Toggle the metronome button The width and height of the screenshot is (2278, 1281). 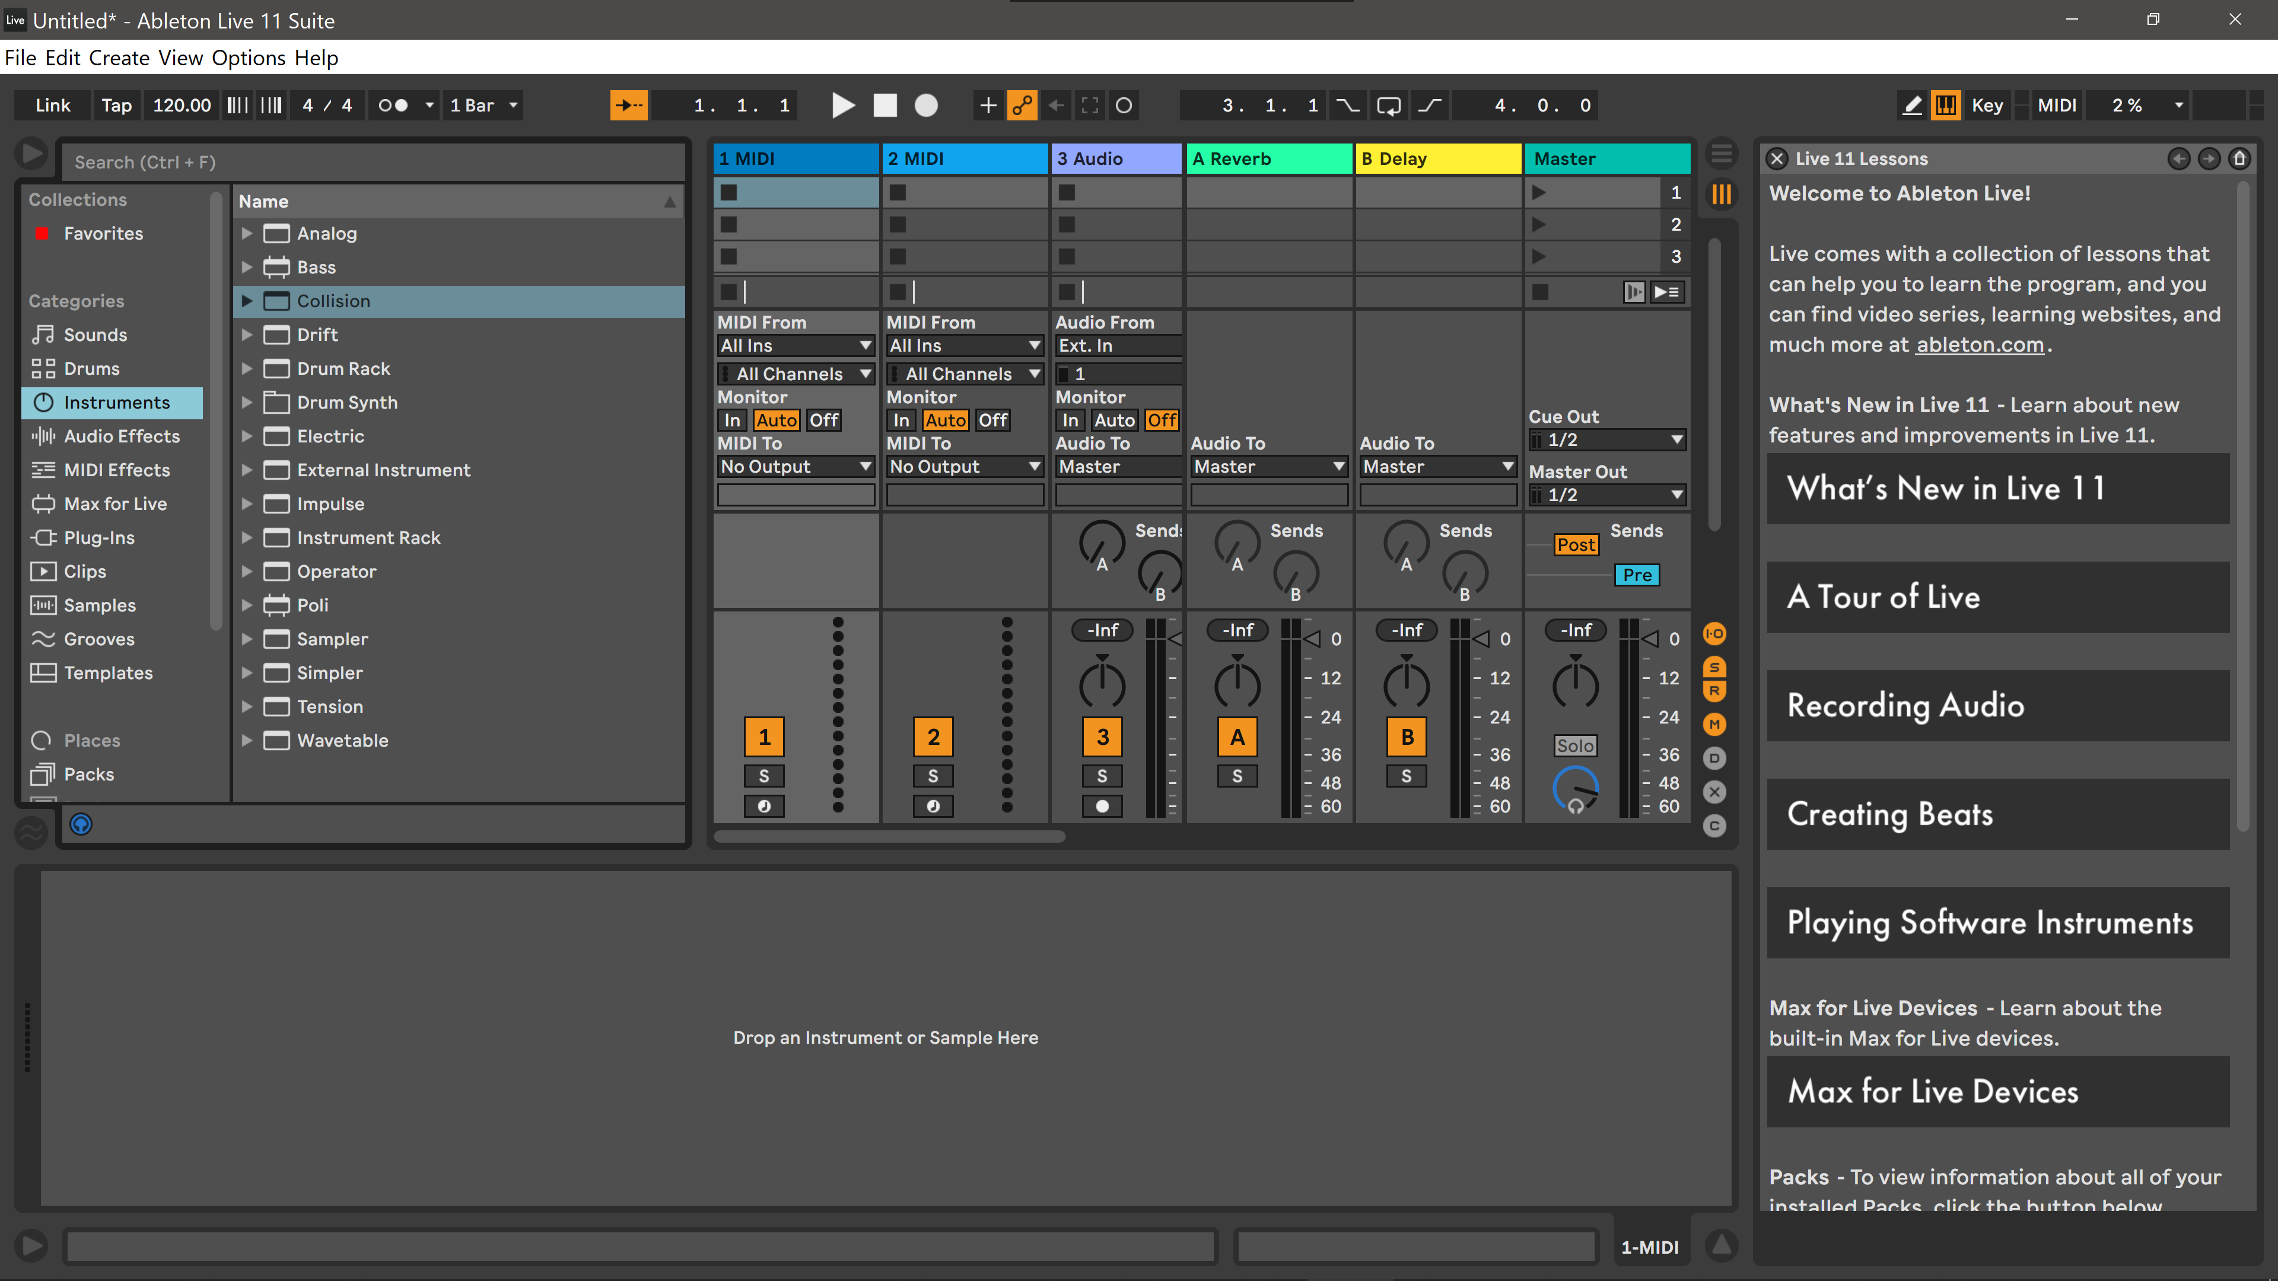[393, 105]
